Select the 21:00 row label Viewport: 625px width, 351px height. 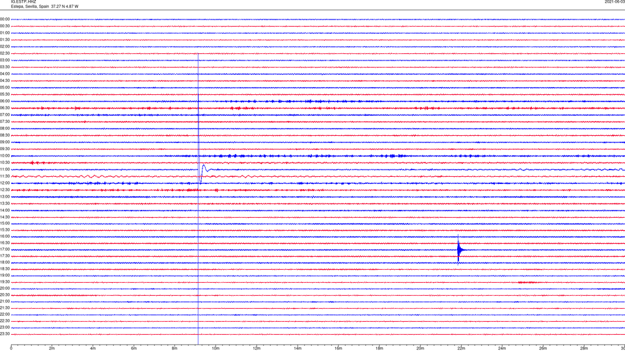(5, 301)
